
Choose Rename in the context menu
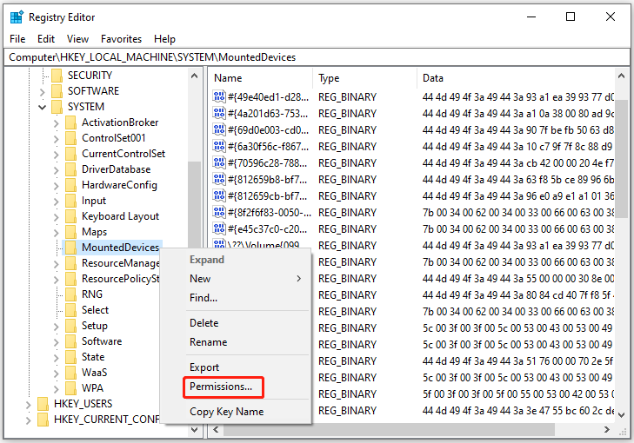coord(209,342)
